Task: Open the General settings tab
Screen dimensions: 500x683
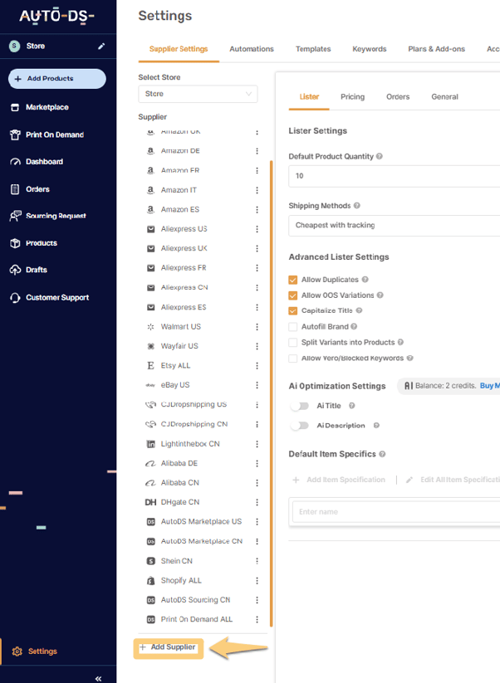Action: pos(444,97)
